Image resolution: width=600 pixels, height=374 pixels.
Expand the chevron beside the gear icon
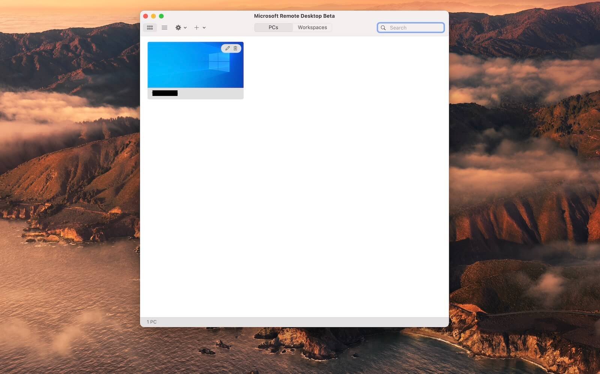click(185, 28)
